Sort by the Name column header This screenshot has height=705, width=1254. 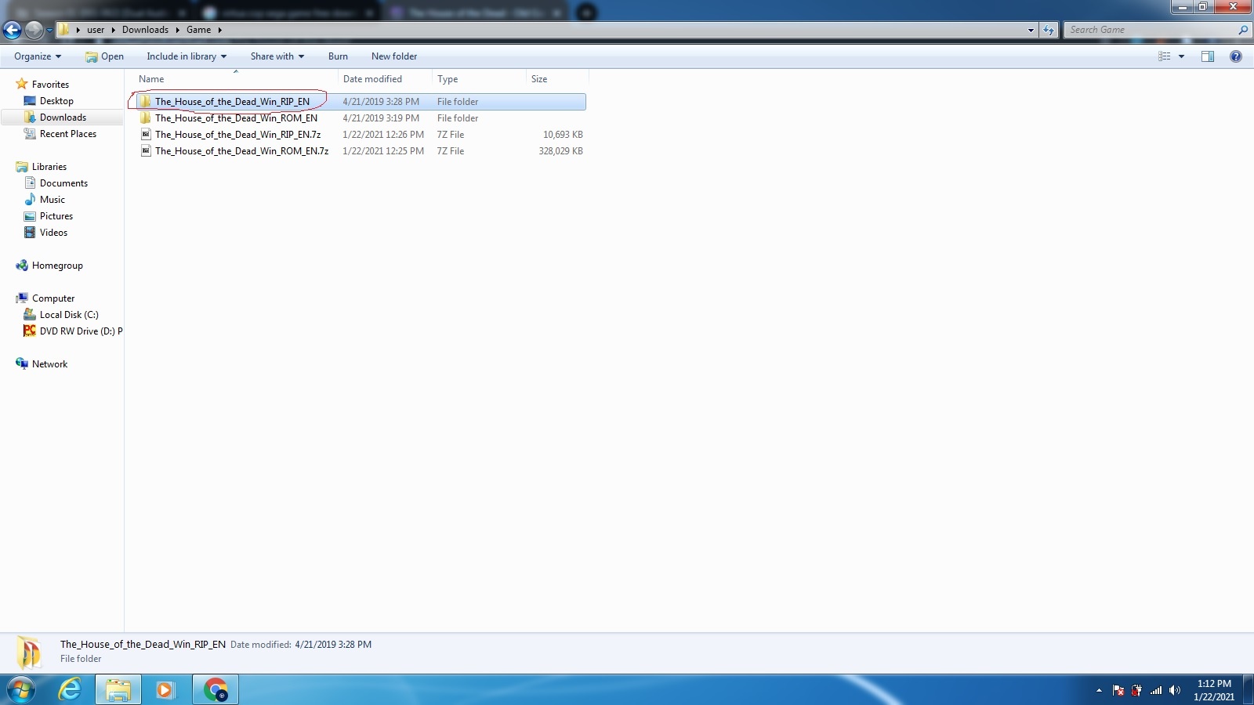(235, 79)
